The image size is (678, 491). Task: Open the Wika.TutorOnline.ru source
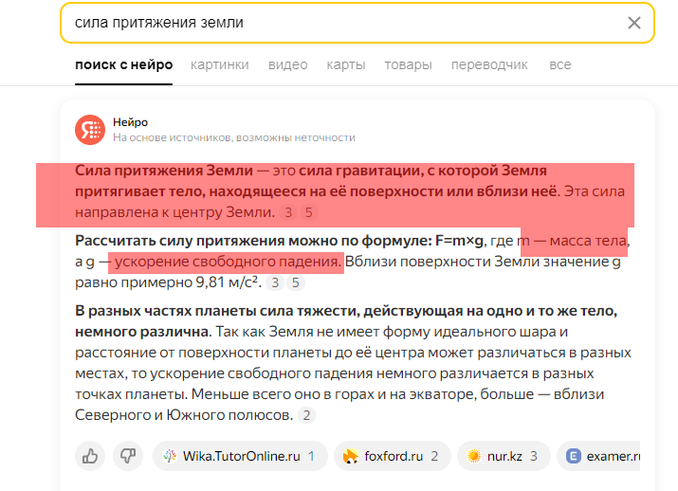(x=240, y=456)
